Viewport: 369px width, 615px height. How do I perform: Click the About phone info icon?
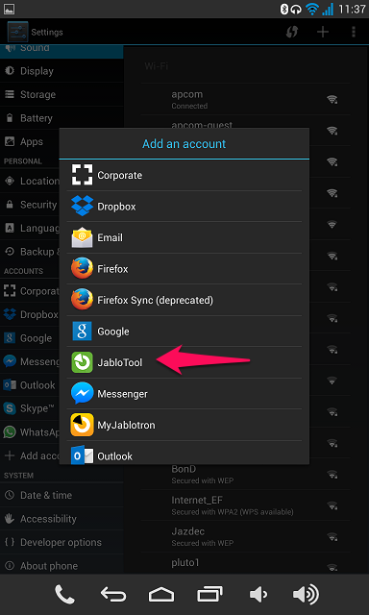[10, 566]
